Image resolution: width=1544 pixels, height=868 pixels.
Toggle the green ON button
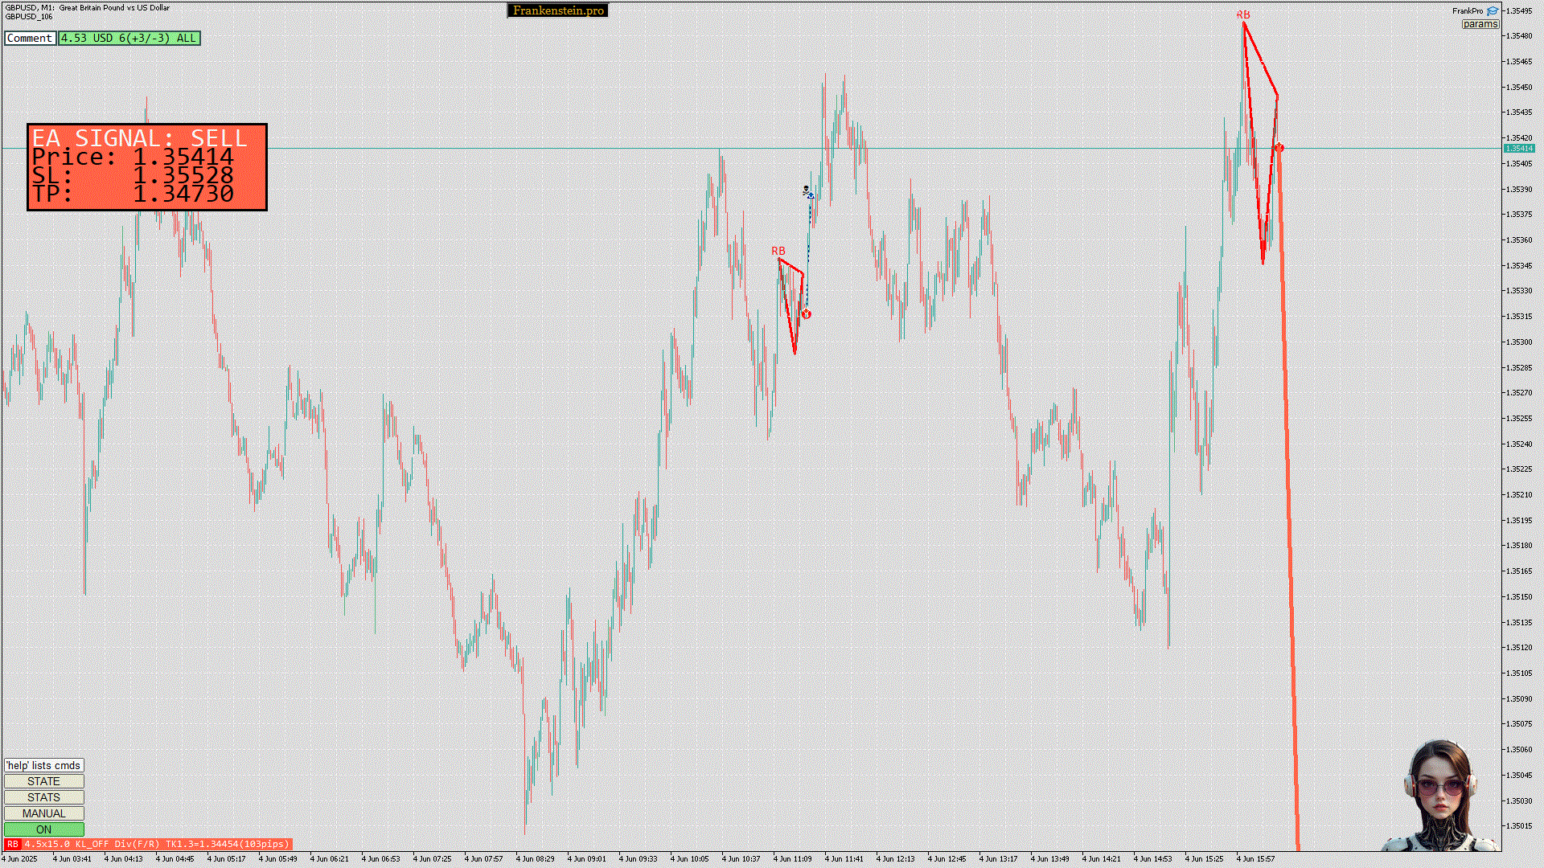(x=43, y=829)
